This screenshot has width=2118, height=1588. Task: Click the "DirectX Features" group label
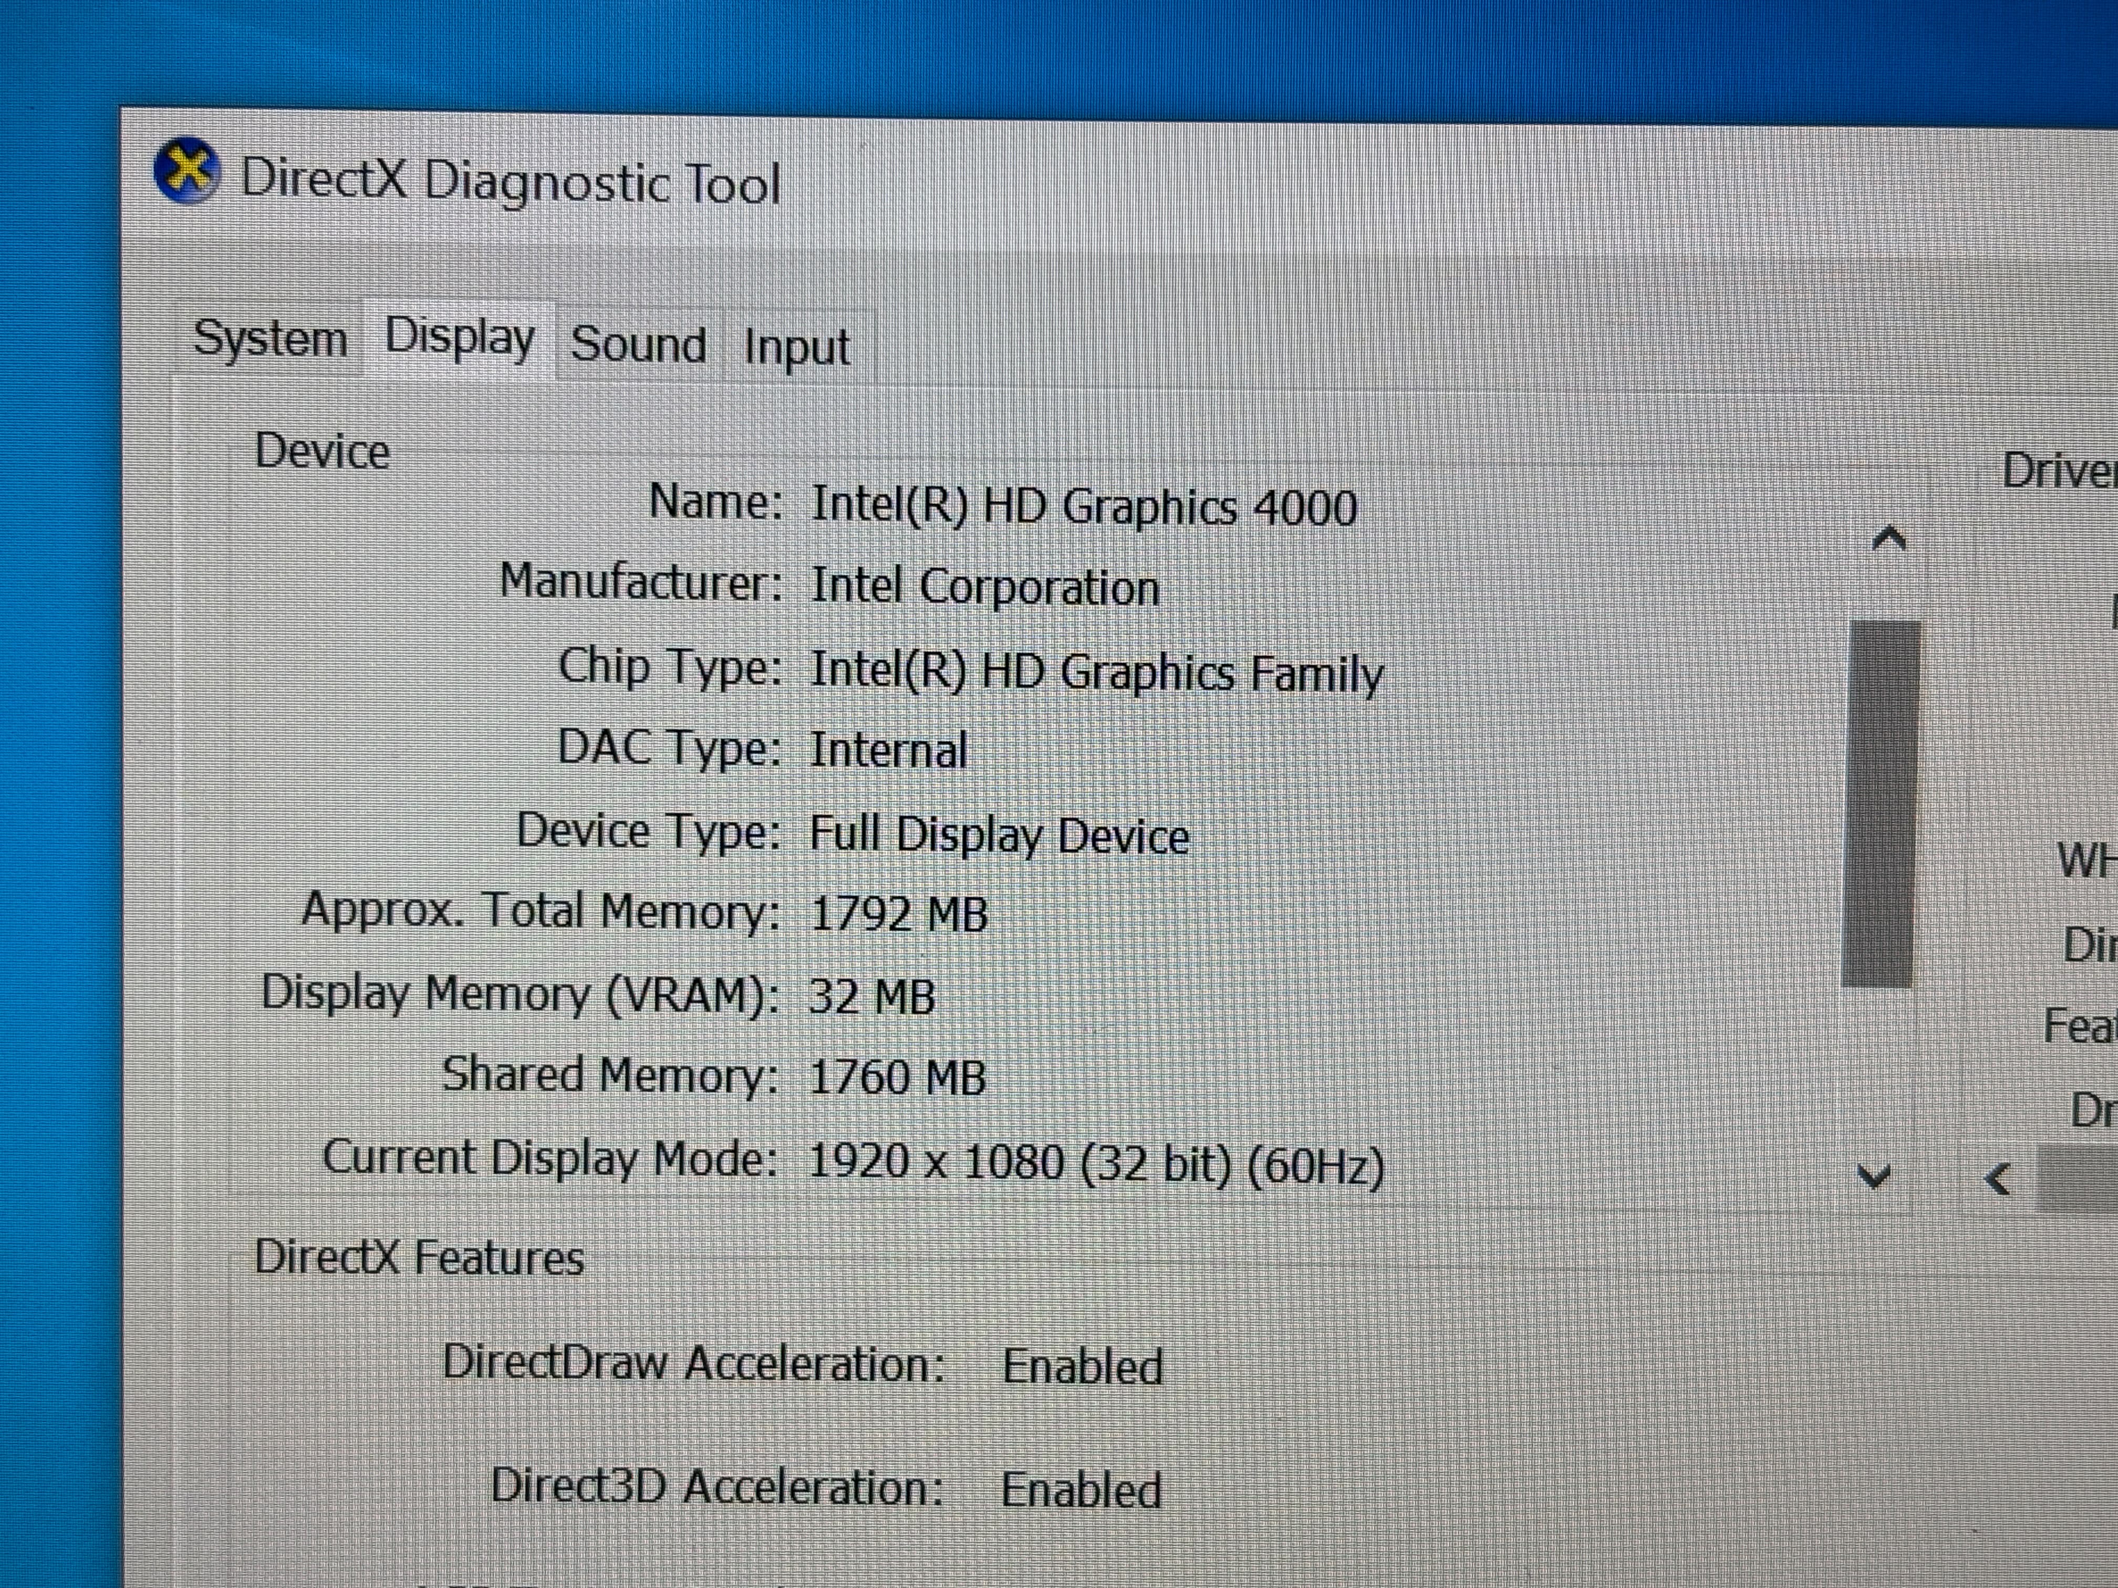click(x=419, y=1257)
